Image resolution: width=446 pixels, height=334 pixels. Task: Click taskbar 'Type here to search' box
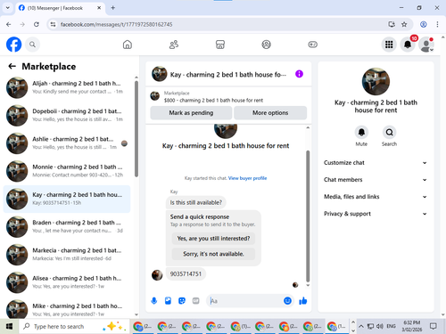click(74, 326)
